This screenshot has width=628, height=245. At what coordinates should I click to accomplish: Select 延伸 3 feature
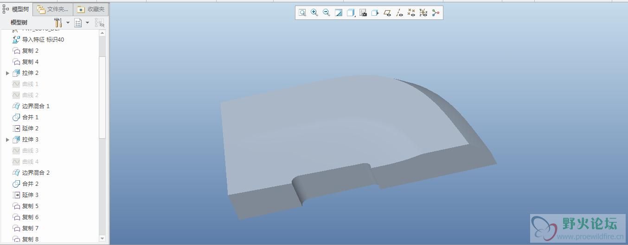click(x=30, y=195)
